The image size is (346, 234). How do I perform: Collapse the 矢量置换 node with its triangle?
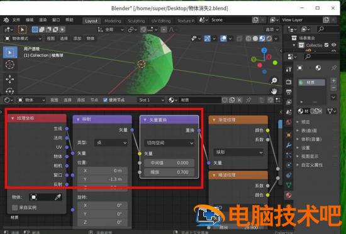pos(145,120)
